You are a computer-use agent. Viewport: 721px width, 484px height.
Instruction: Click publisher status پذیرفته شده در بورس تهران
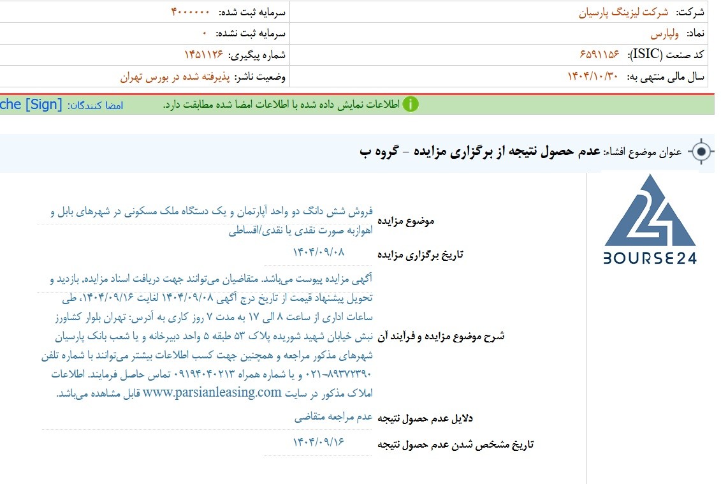(175, 77)
